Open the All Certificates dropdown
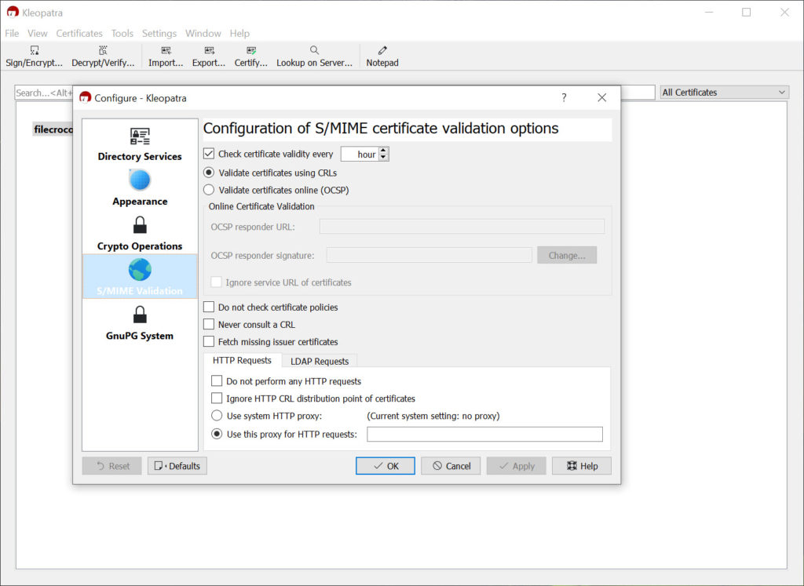The image size is (804, 586). pos(724,93)
